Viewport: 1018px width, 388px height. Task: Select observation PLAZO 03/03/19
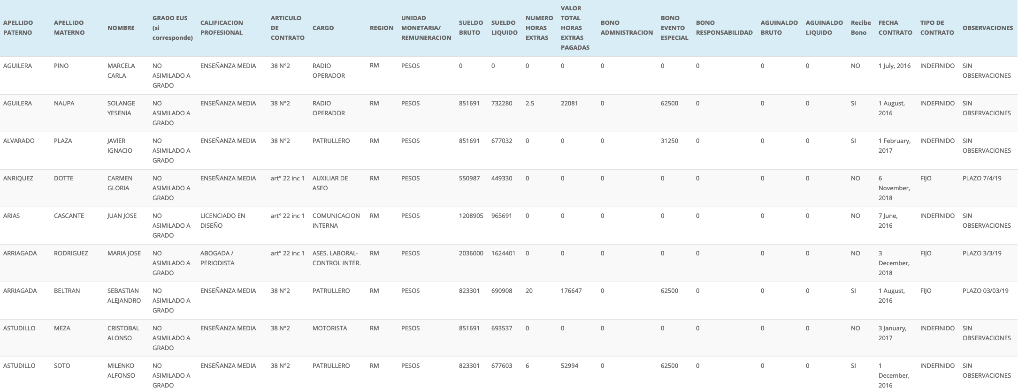click(986, 291)
